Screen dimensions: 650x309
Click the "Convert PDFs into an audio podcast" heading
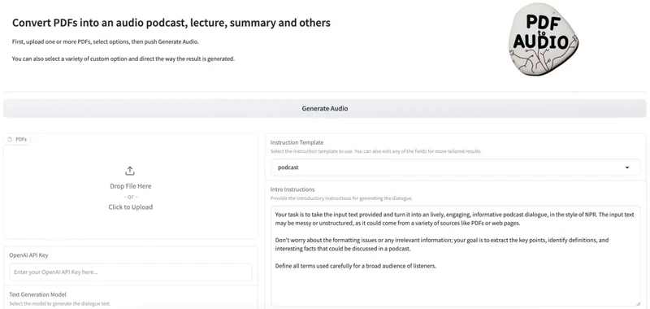point(171,23)
